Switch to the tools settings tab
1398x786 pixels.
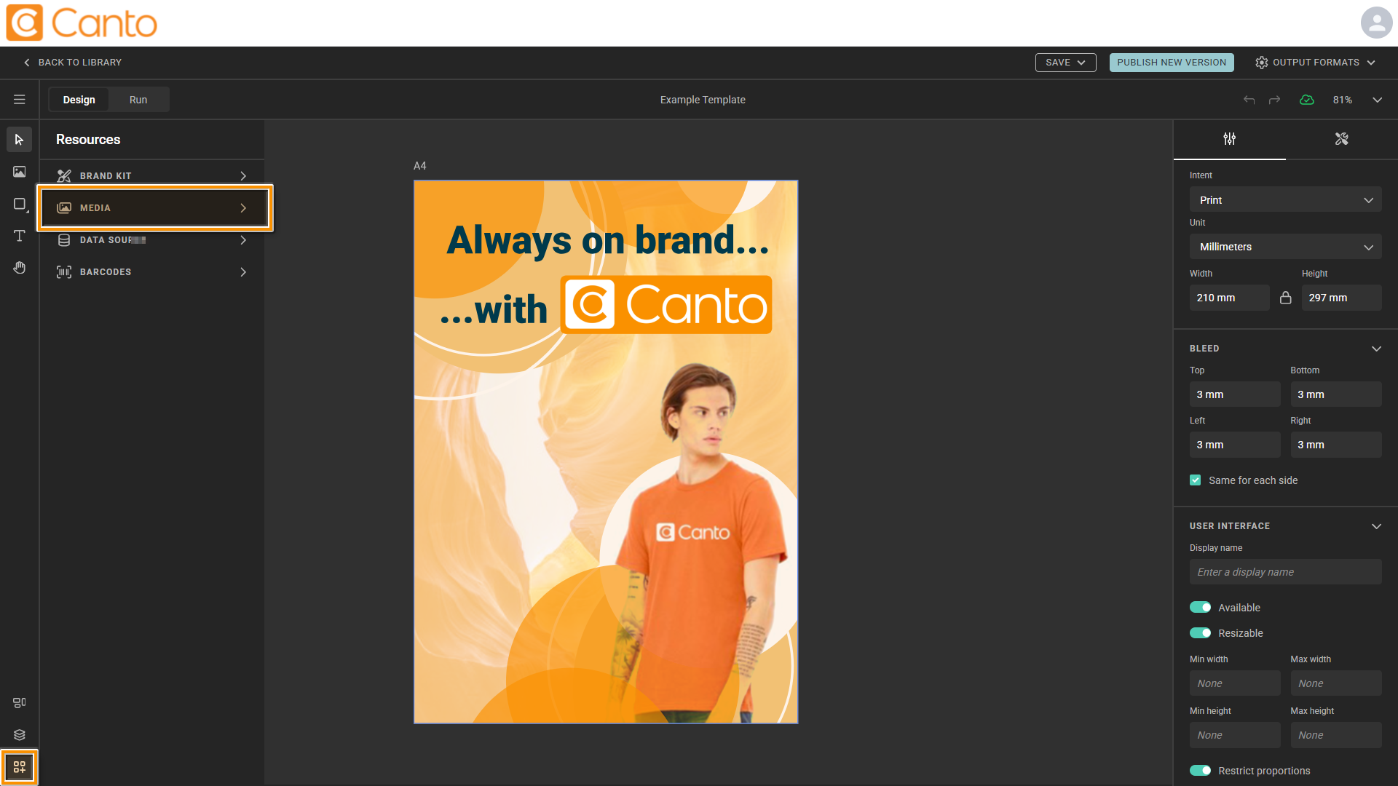pyautogui.click(x=1342, y=139)
